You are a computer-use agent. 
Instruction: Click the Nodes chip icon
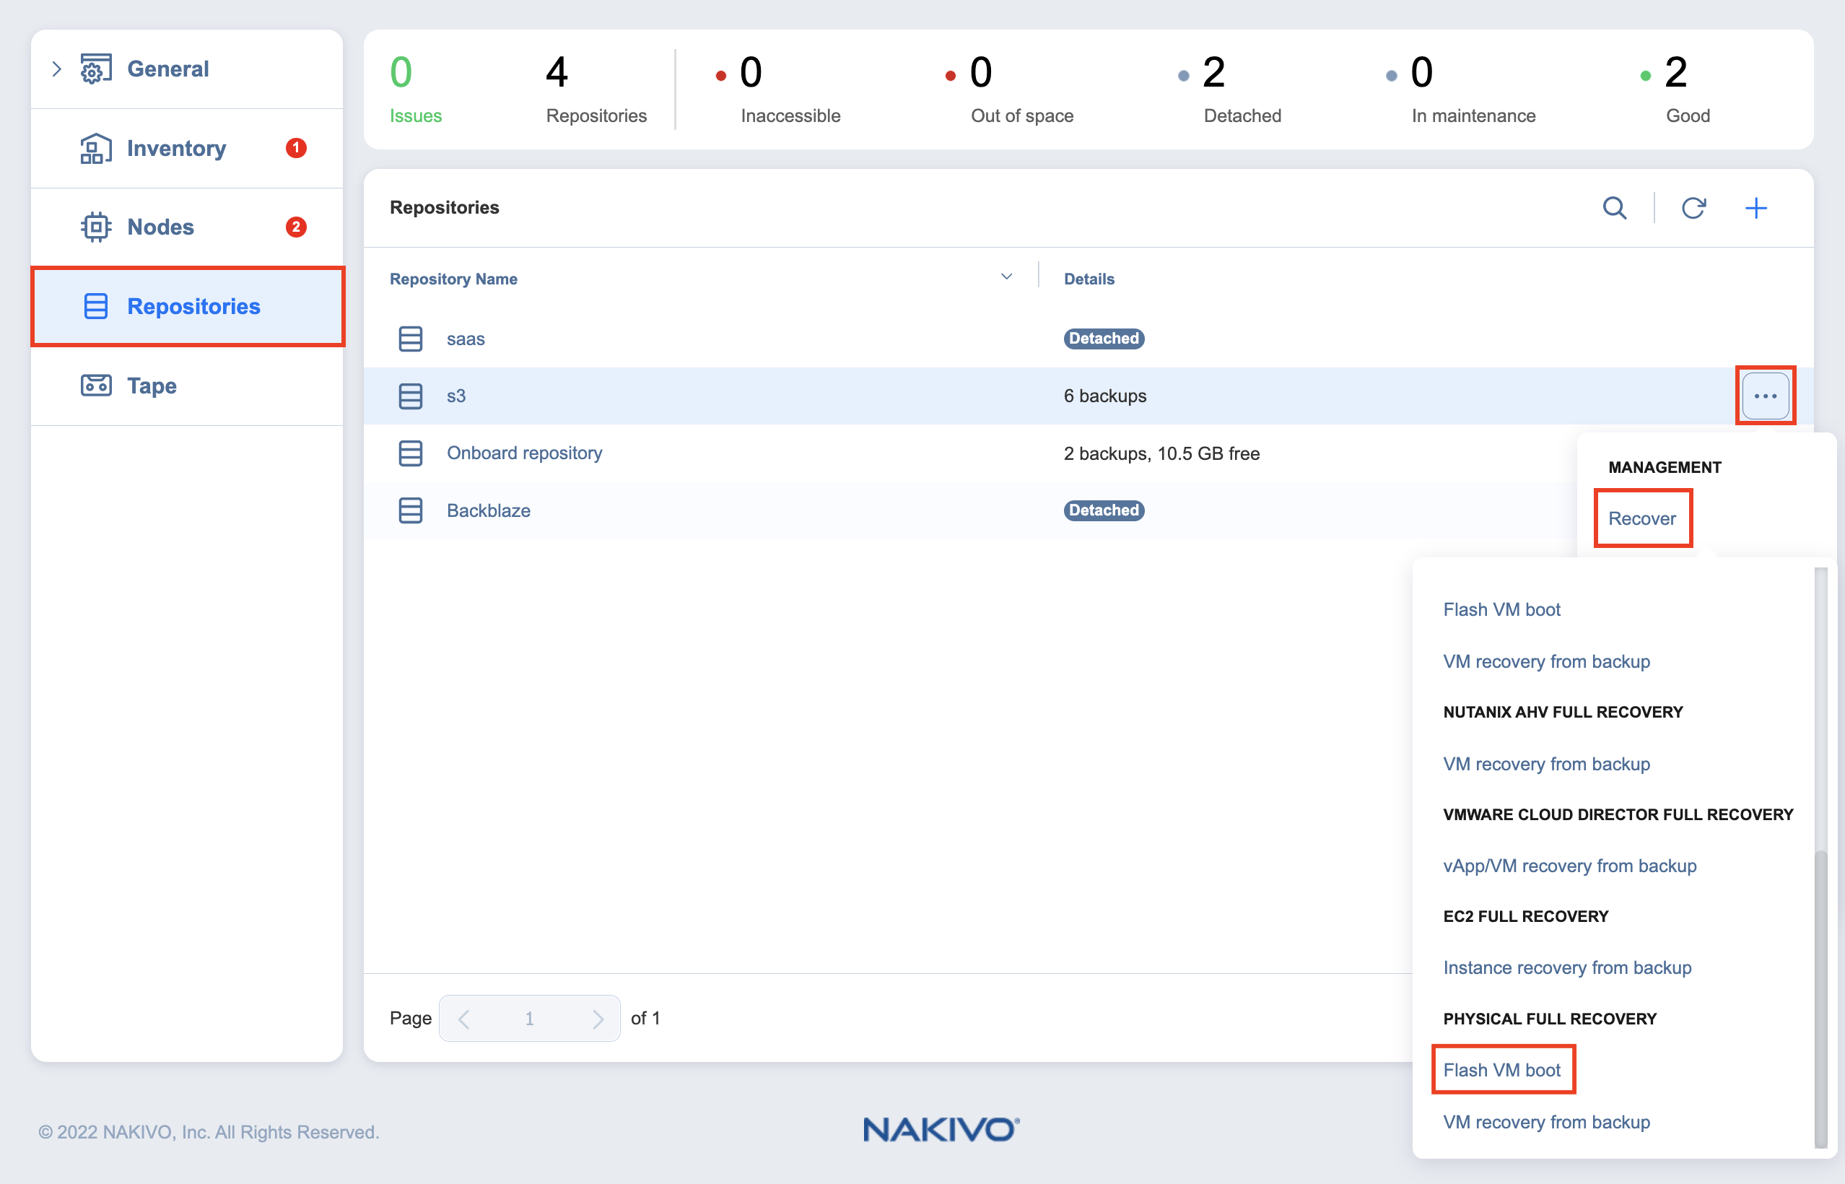[x=96, y=227]
